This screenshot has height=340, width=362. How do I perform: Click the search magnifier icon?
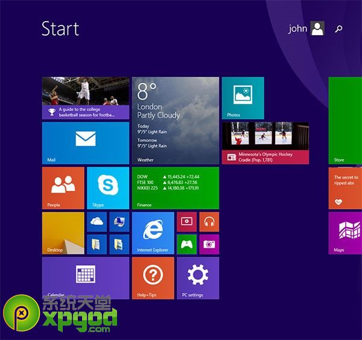(x=338, y=28)
